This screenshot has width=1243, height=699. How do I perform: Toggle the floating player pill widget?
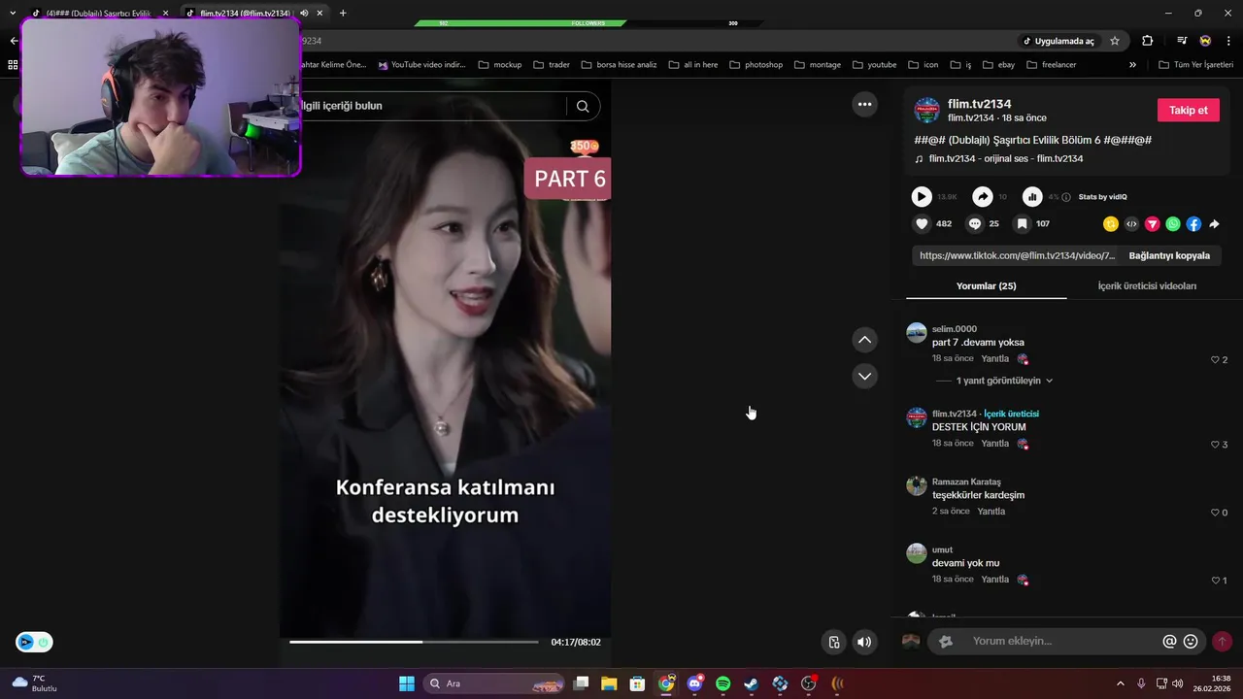[34, 642]
